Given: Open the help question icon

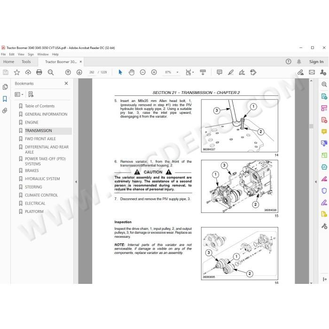Looking at the screenshot, I should (x=288, y=62).
